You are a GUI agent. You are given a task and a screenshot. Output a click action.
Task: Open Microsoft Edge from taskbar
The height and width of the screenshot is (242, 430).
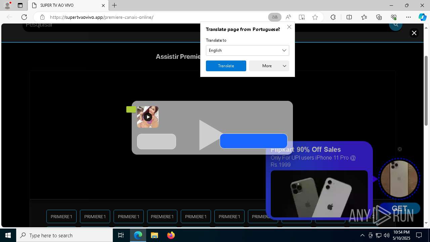138,235
